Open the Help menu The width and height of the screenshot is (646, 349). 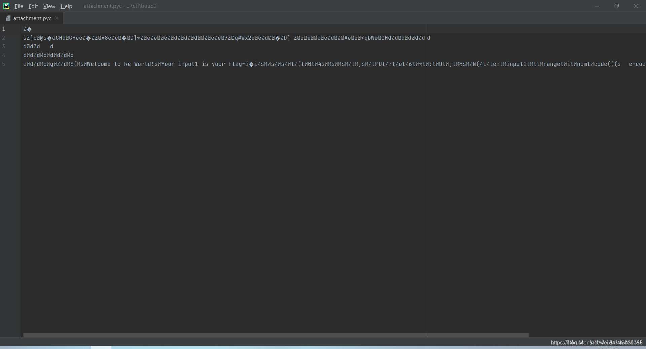[x=66, y=6]
